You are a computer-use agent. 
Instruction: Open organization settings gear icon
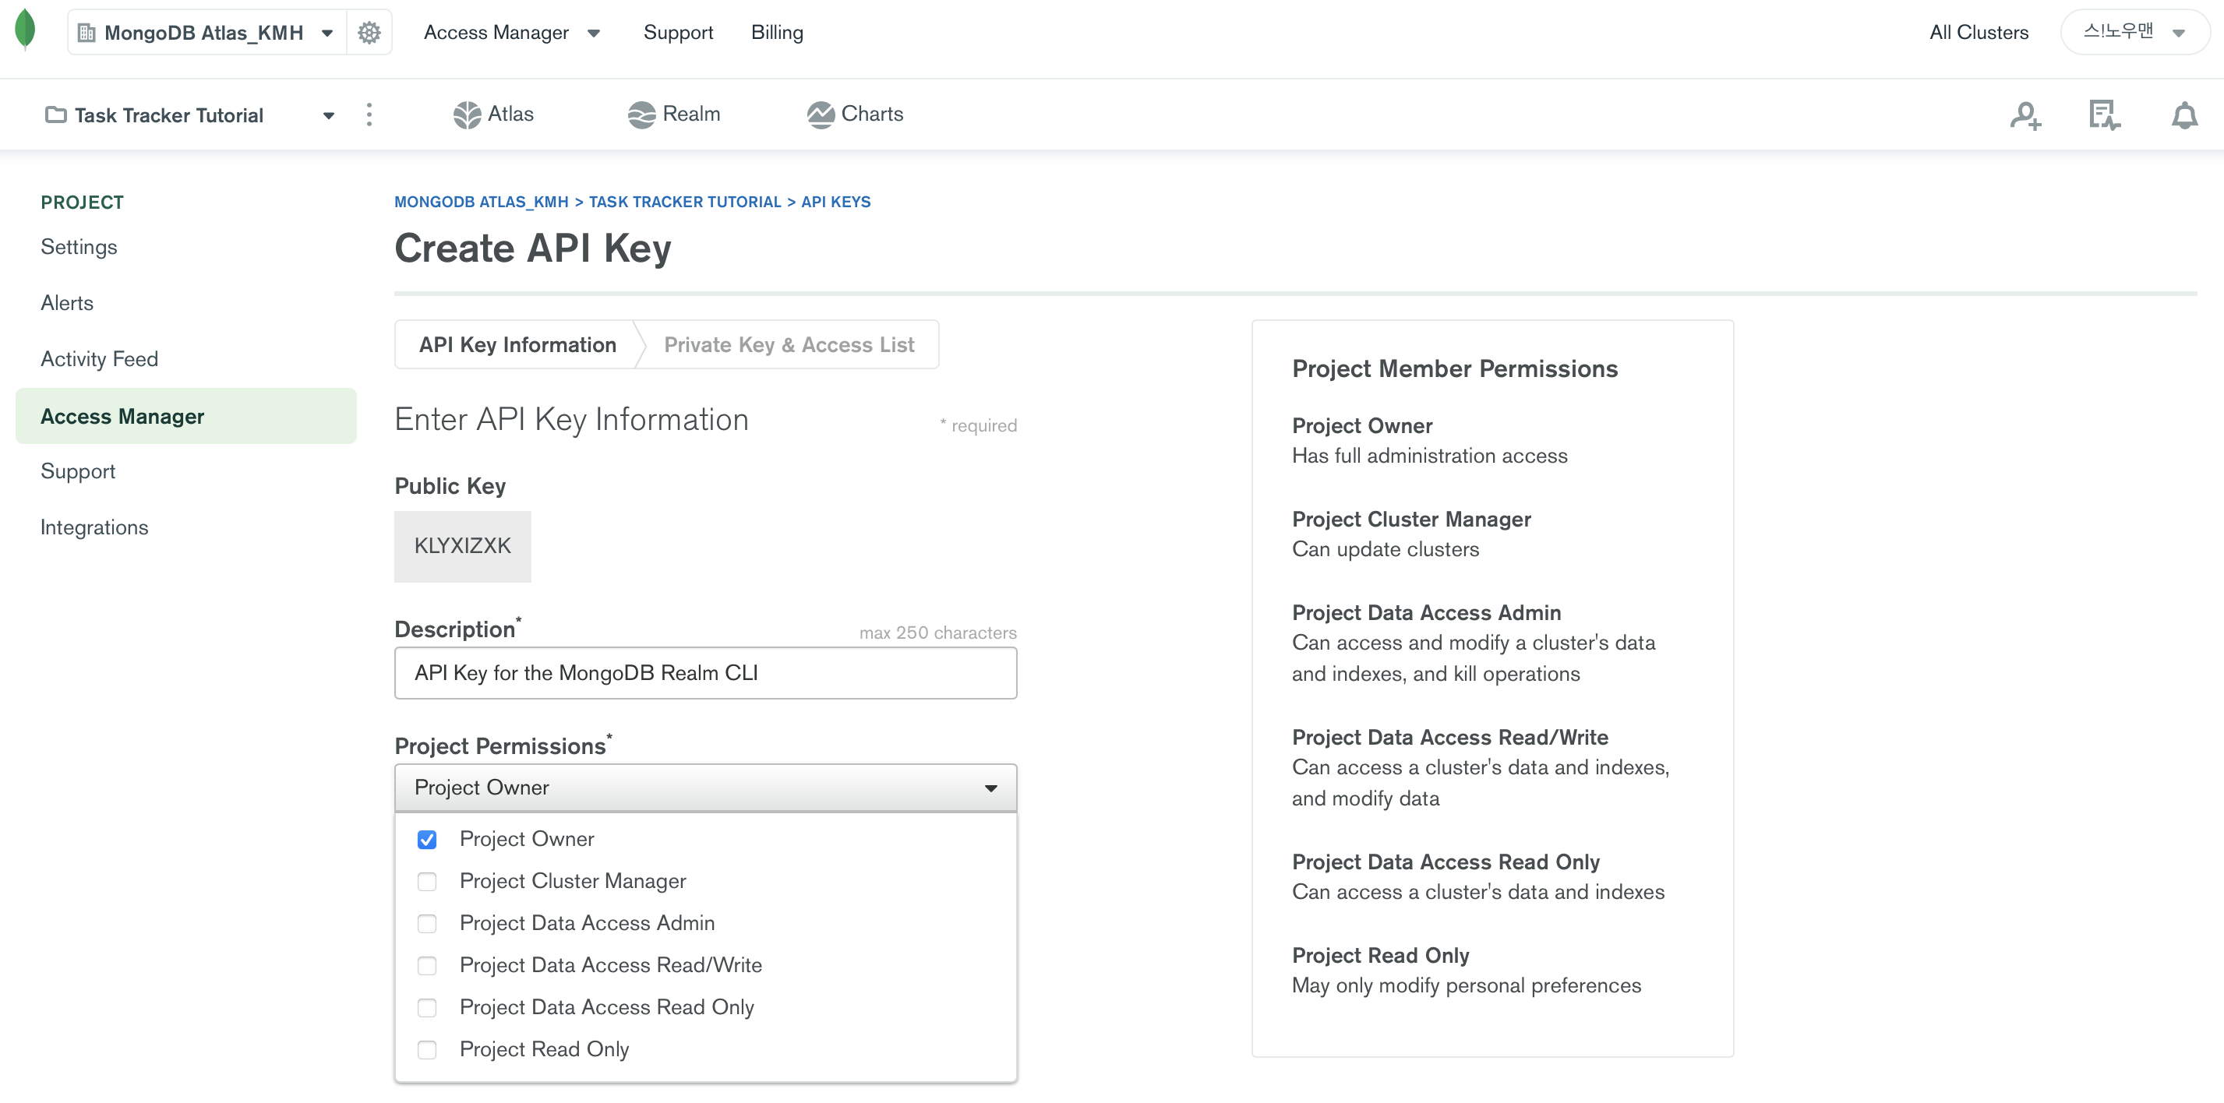click(x=369, y=33)
